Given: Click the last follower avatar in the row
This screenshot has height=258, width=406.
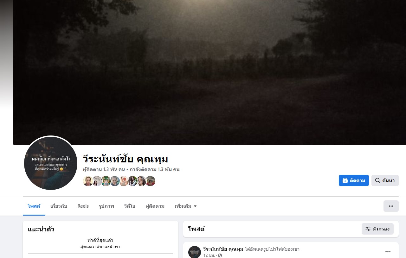Looking at the screenshot, I should (x=151, y=181).
